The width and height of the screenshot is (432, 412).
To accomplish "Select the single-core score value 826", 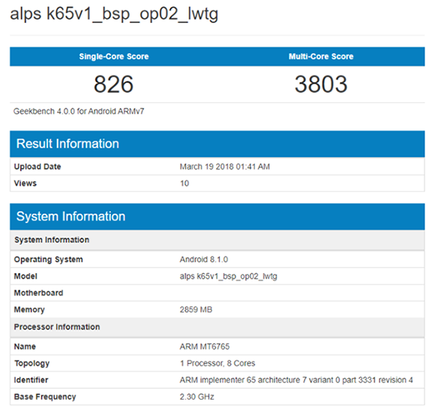I will coord(113,84).
